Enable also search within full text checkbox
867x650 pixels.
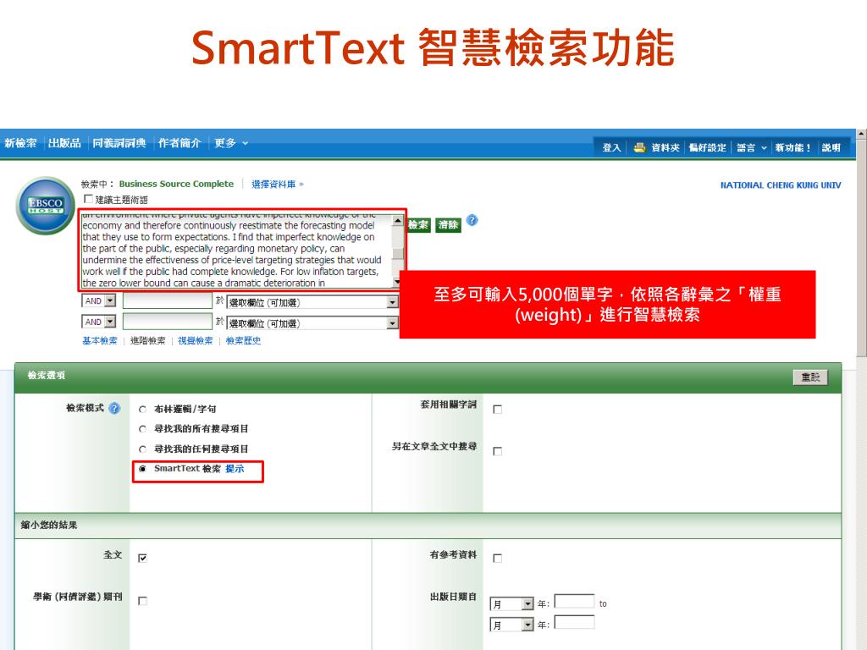point(498,452)
